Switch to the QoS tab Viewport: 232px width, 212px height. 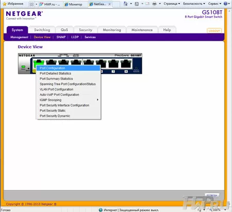(x=64, y=30)
